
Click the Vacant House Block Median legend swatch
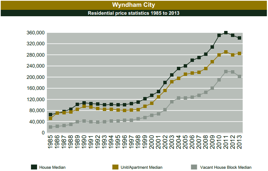point(194,167)
